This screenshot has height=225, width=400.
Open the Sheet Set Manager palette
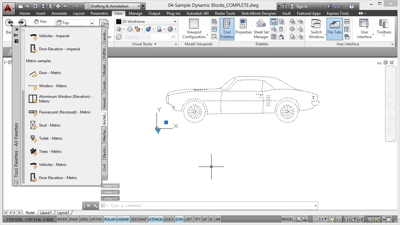click(x=261, y=29)
